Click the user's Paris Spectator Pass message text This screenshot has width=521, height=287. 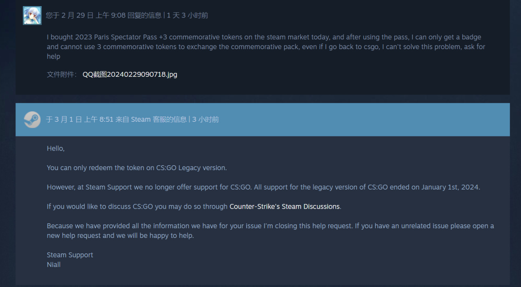point(266,47)
